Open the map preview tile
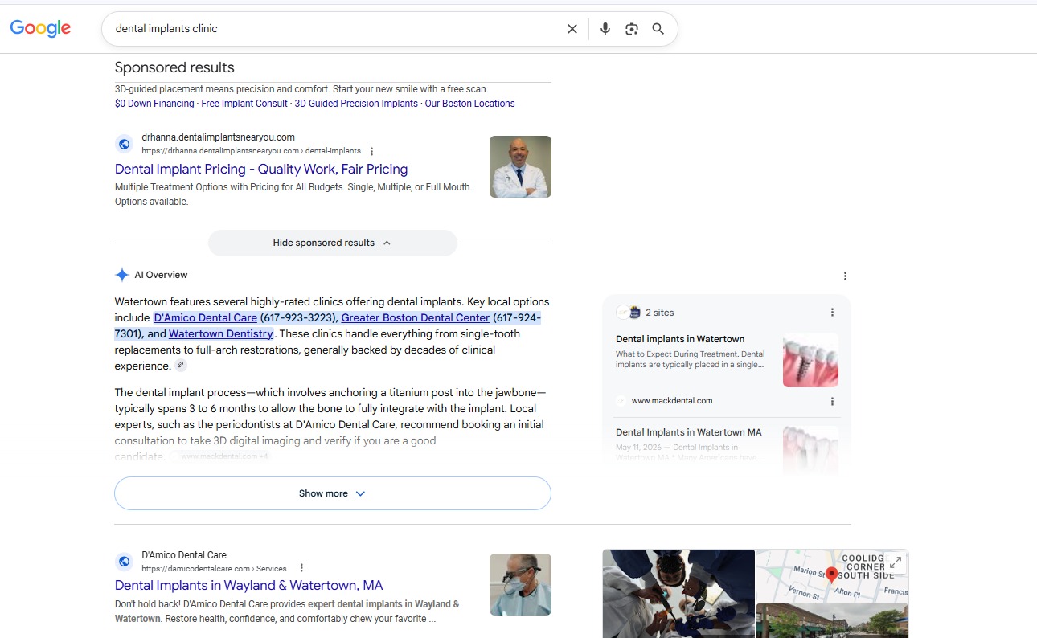This screenshot has height=638, width=1037. click(x=832, y=575)
